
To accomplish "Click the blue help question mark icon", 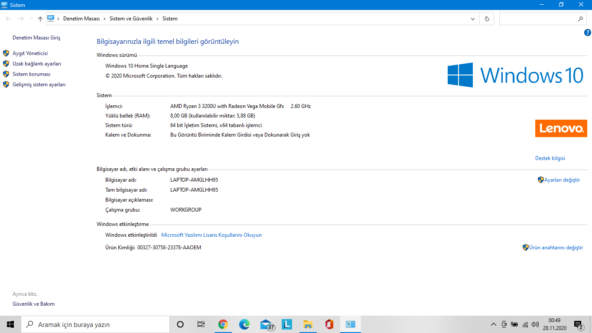I will point(588,33).
